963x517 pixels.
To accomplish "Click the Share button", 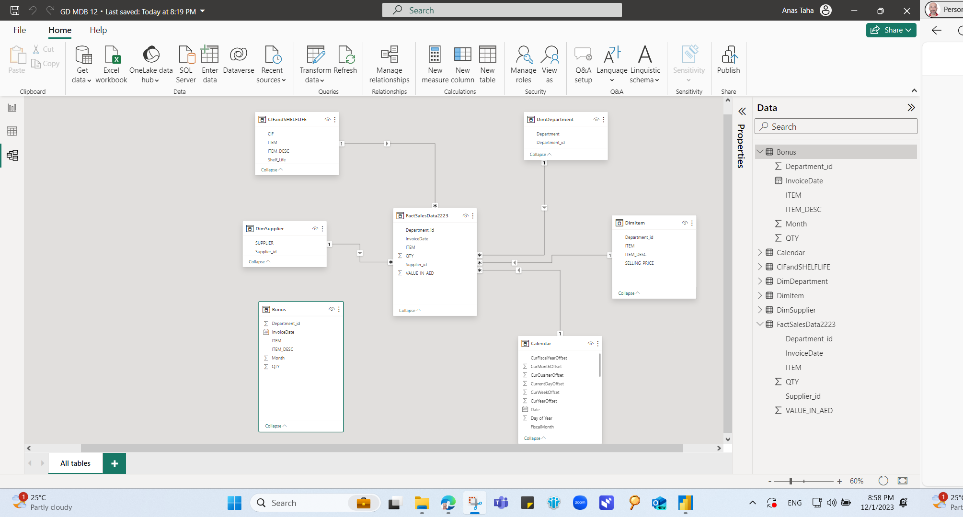I will point(891,30).
